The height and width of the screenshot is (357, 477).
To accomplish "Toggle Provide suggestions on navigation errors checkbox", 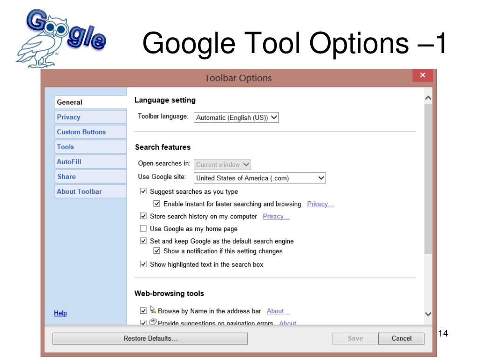I will (x=143, y=323).
